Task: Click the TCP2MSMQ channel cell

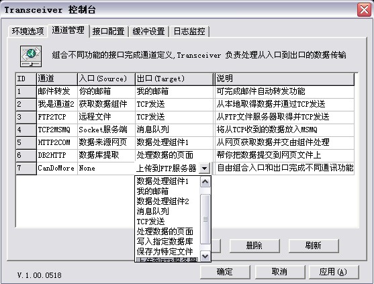Action: point(57,130)
